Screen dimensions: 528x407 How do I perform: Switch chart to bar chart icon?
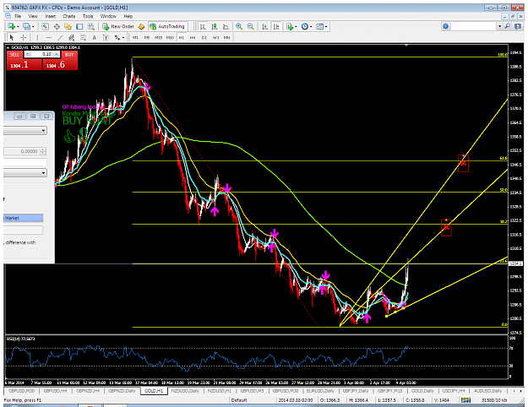203,26
